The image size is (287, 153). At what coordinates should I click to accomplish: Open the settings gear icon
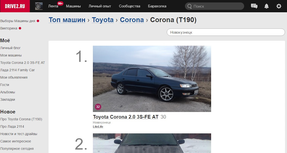(279, 6)
